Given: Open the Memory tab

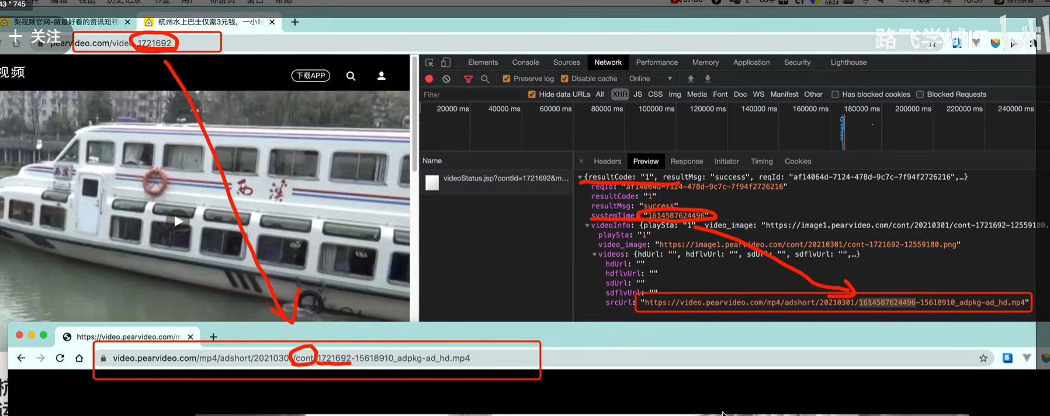Looking at the screenshot, I should point(705,62).
